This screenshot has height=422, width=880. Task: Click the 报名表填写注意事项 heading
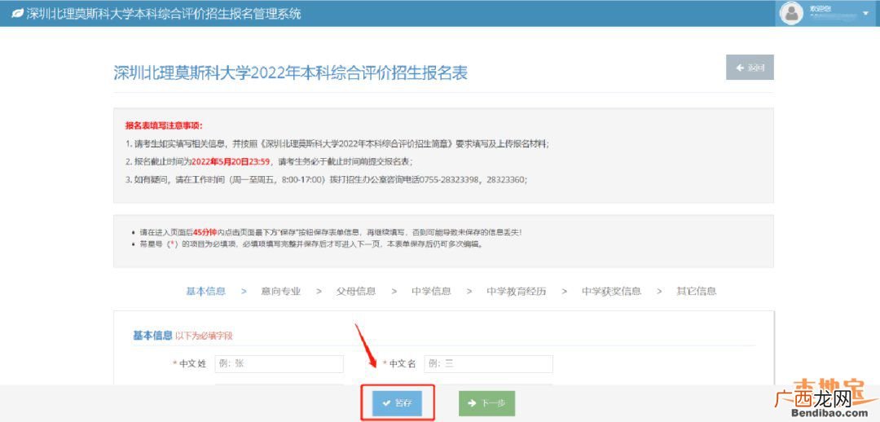(x=164, y=125)
